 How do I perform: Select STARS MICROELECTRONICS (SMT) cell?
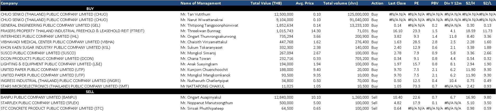coord(65,86)
